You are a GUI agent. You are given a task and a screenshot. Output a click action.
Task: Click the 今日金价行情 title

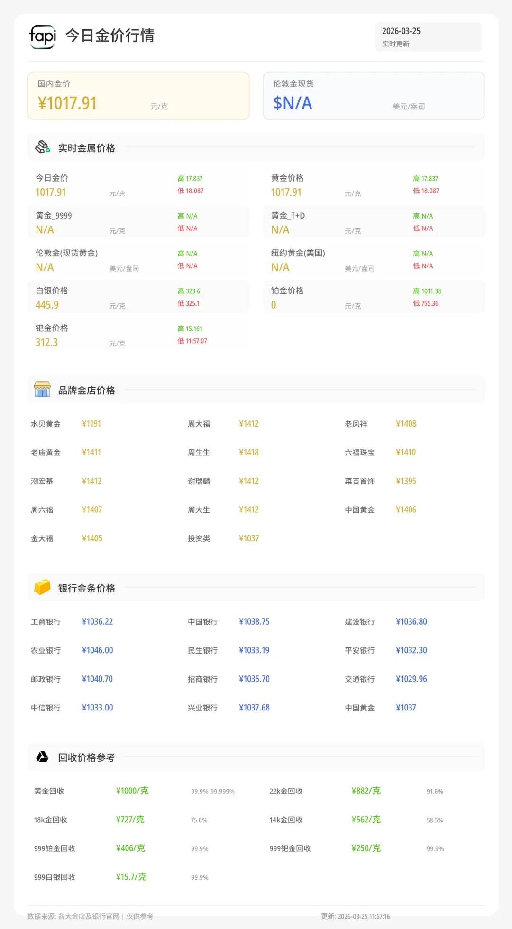point(110,36)
